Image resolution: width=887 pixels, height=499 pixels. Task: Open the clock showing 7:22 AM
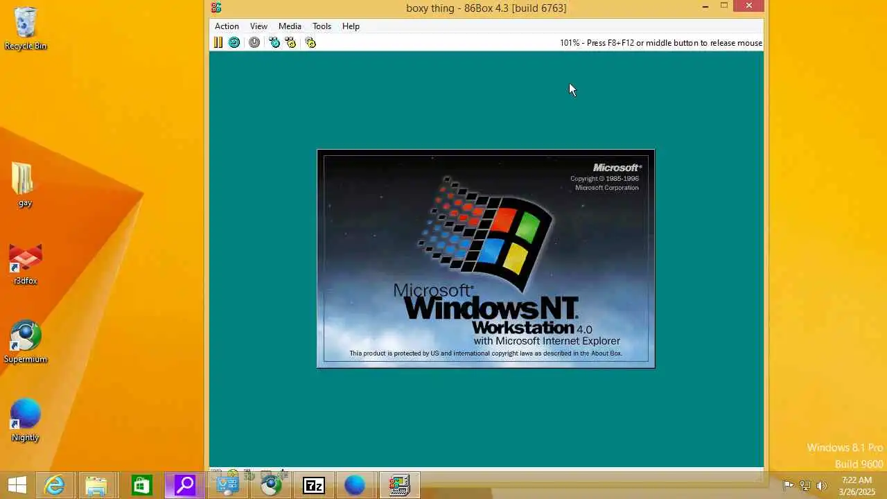(857, 486)
